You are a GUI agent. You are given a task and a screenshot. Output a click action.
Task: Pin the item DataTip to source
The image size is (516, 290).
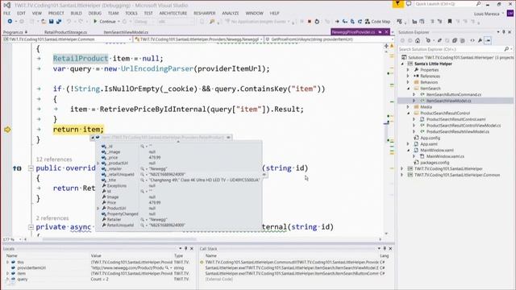[x=228, y=137]
